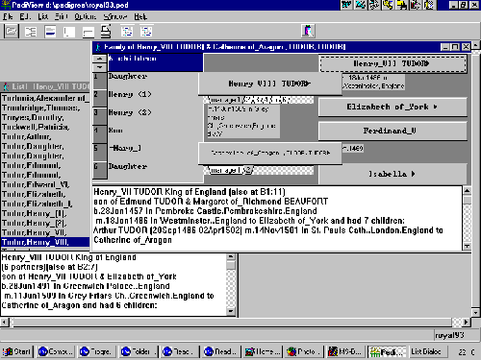Open the List menu

[x=43, y=16]
